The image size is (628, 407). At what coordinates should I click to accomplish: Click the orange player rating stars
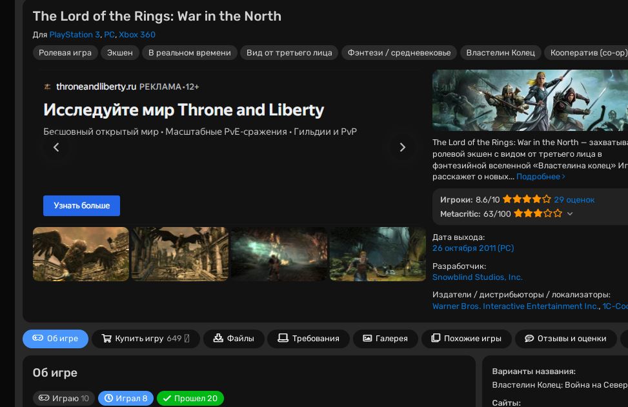[527, 199]
